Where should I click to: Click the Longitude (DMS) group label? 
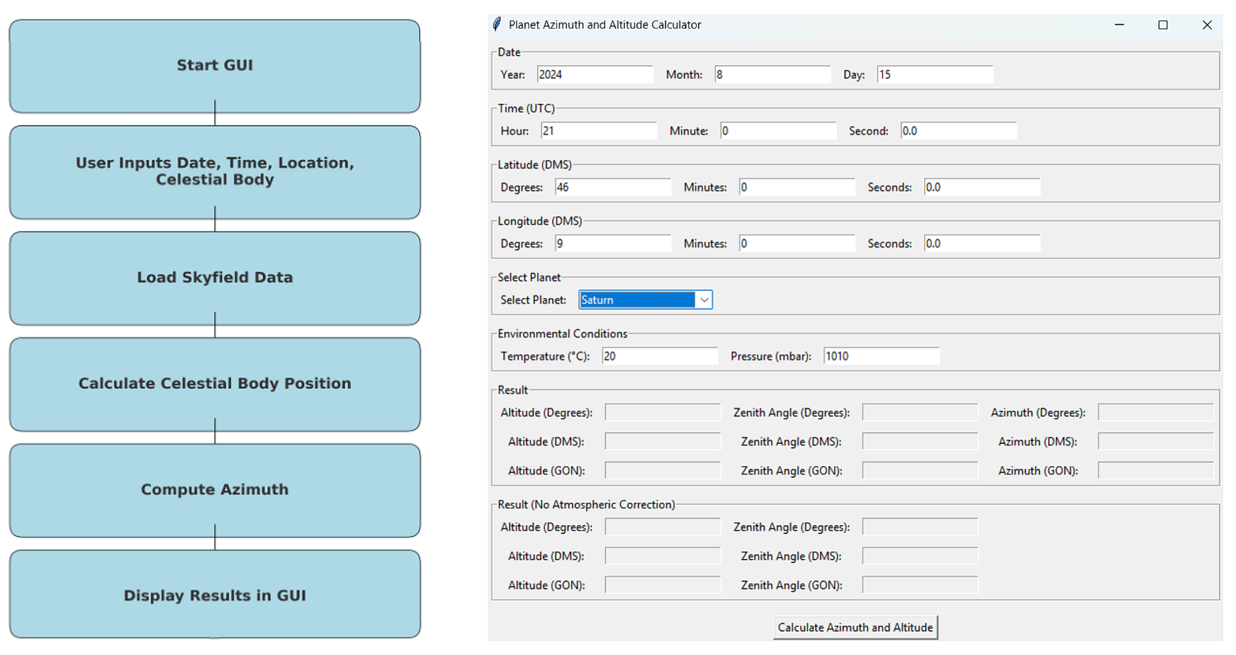(540, 221)
